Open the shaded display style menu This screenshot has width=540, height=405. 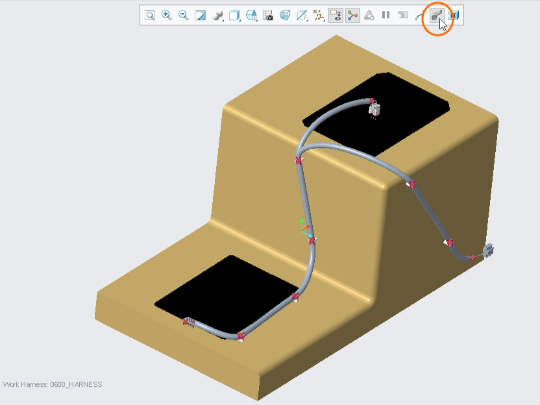point(217,16)
